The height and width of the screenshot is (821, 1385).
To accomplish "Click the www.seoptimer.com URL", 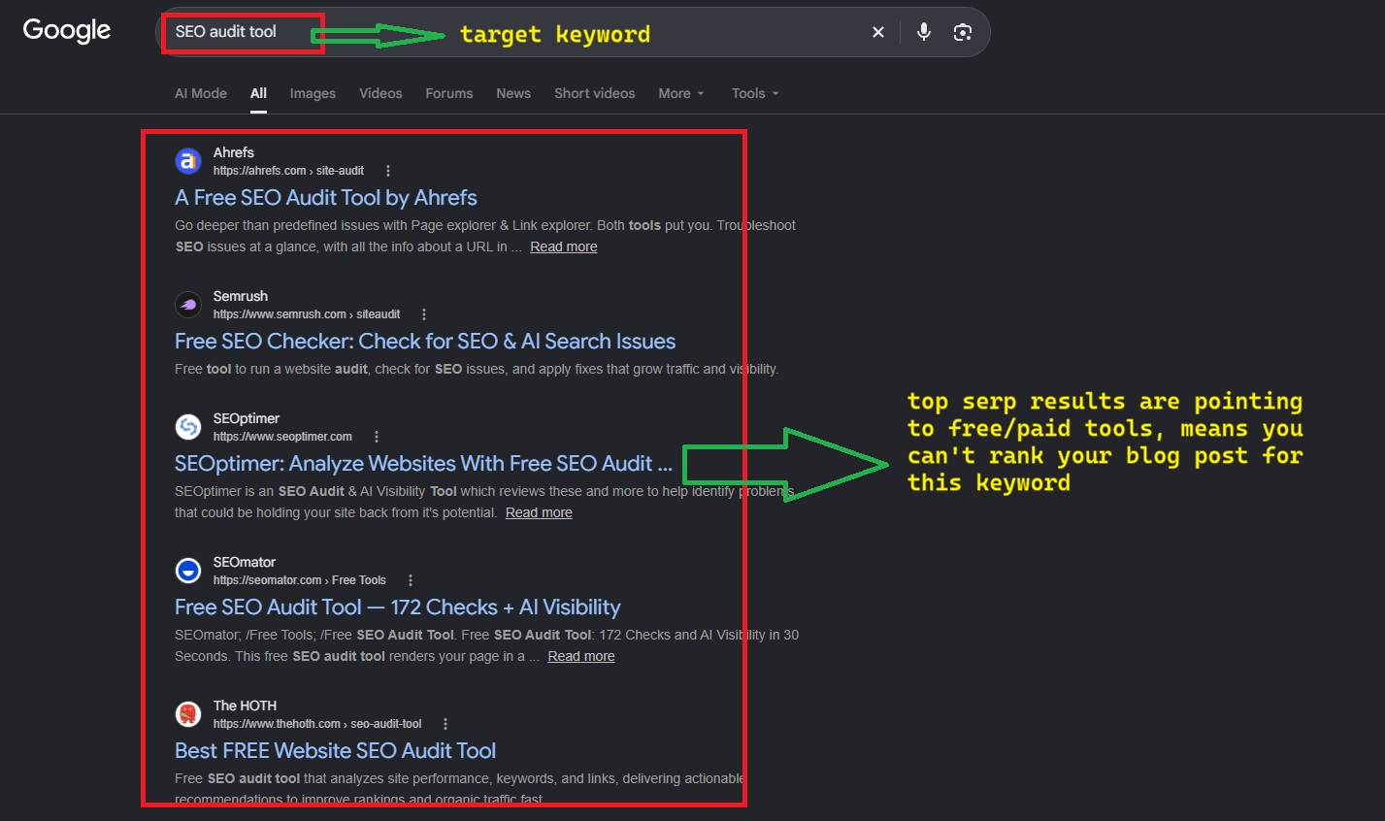I will [282, 437].
